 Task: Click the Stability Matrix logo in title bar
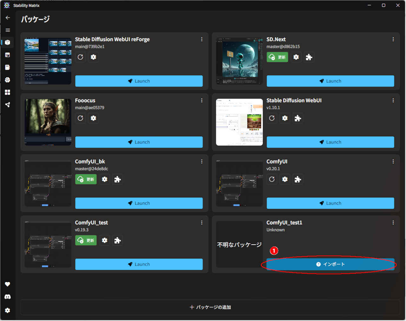pyautogui.click(x=7, y=5)
